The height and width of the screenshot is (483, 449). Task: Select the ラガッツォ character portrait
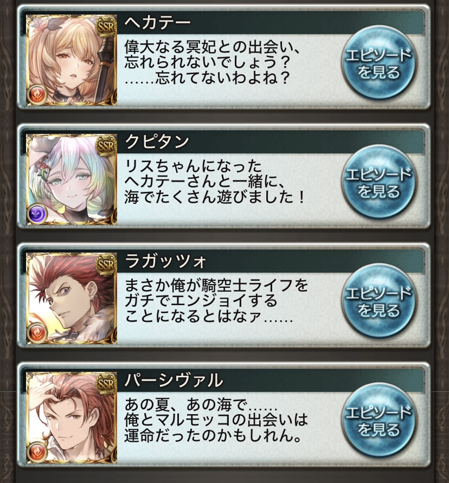72,298
